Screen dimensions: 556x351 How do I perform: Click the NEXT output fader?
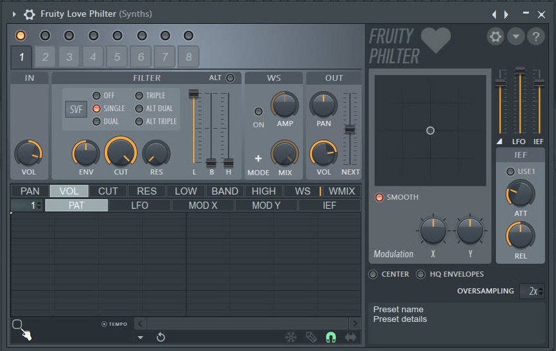click(350, 129)
